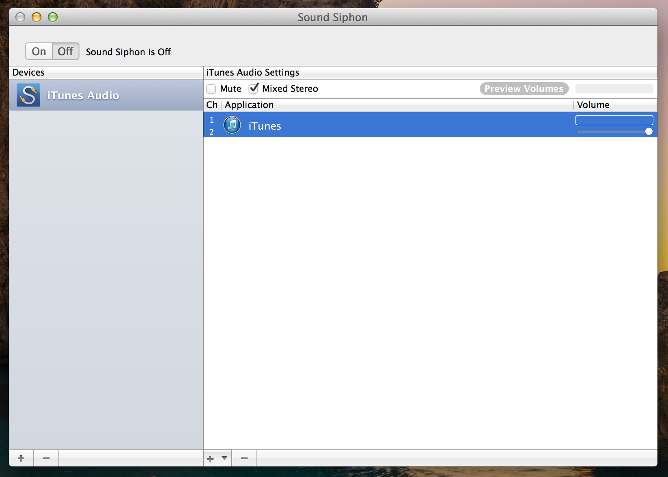Image resolution: width=668 pixels, height=477 pixels.
Task: Select the iTunes application row text
Action: coord(265,126)
